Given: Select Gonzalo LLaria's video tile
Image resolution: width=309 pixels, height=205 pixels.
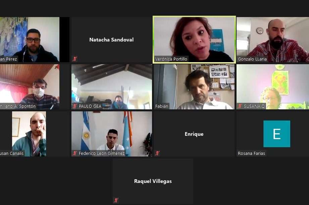Looking at the screenshot, I should pos(273,40).
